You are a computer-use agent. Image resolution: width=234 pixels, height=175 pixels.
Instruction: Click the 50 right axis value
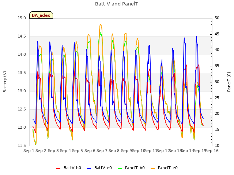[217, 18]
